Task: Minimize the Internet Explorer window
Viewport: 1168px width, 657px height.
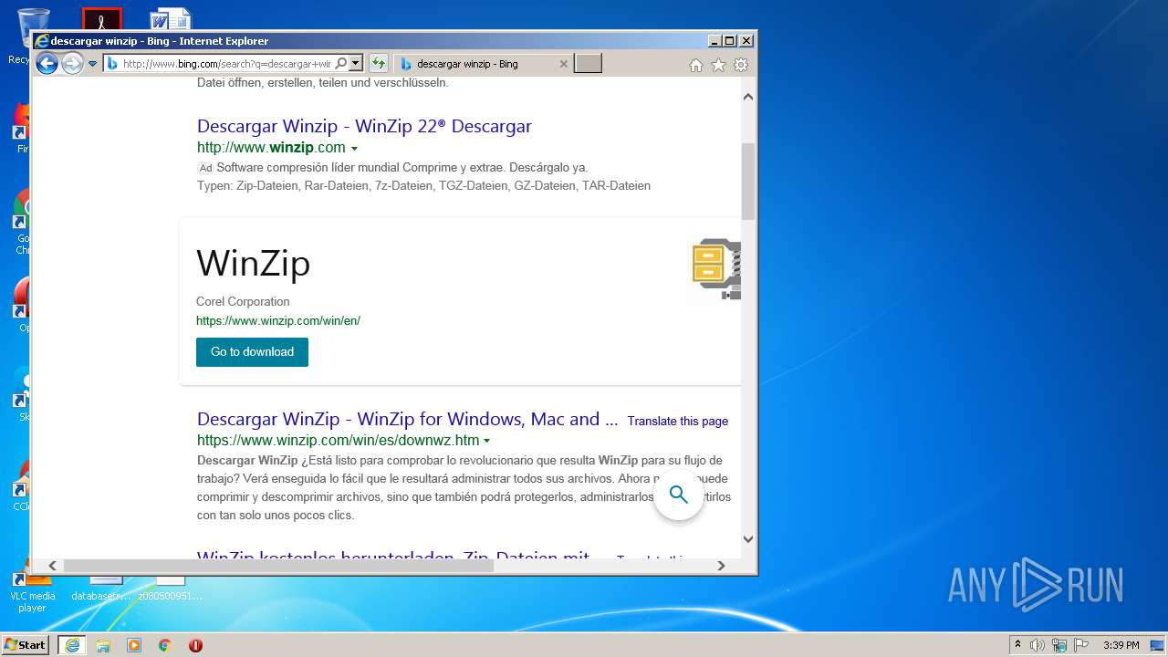Action: pyautogui.click(x=714, y=40)
